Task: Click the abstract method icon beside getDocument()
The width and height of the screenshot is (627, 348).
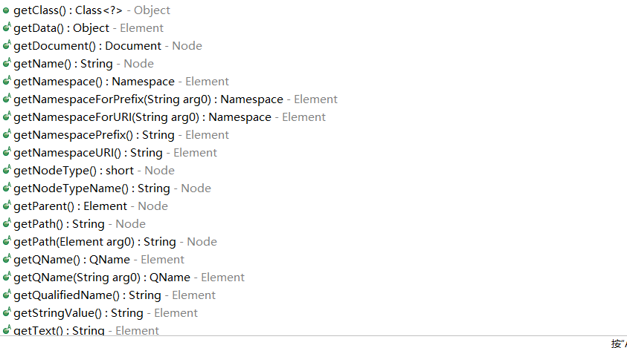Action: click(7, 45)
